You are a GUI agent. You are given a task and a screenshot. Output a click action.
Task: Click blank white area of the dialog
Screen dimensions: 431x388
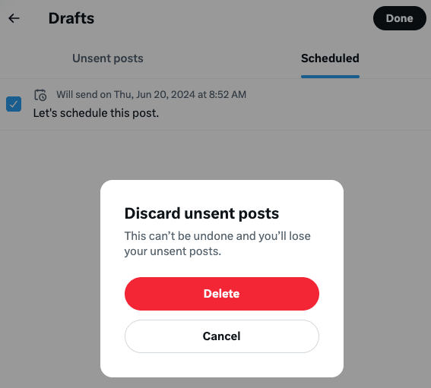point(222,365)
